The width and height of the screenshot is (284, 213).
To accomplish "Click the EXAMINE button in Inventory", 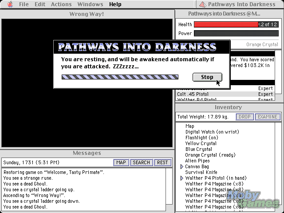I will point(268,117).
